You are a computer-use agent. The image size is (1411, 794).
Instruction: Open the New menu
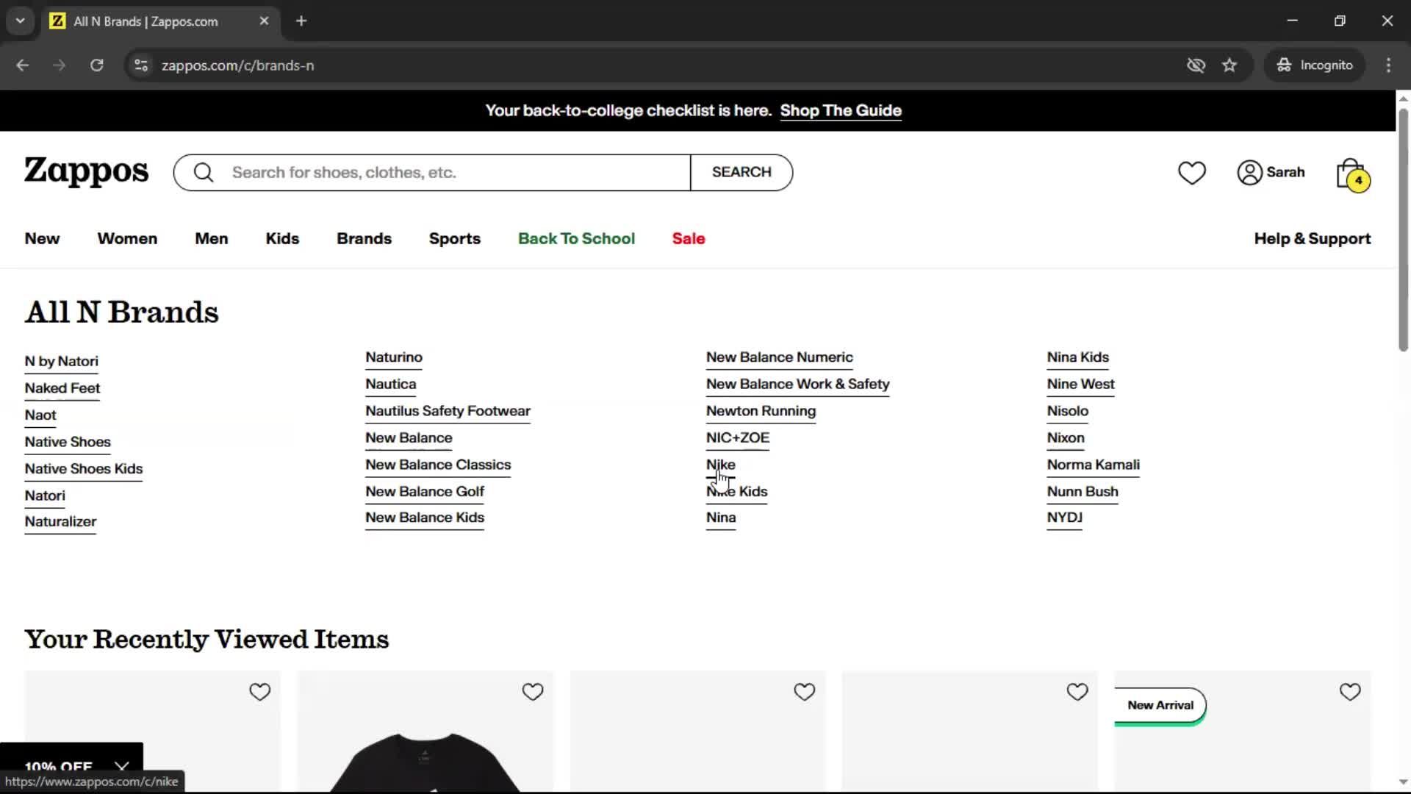[42, 239]
